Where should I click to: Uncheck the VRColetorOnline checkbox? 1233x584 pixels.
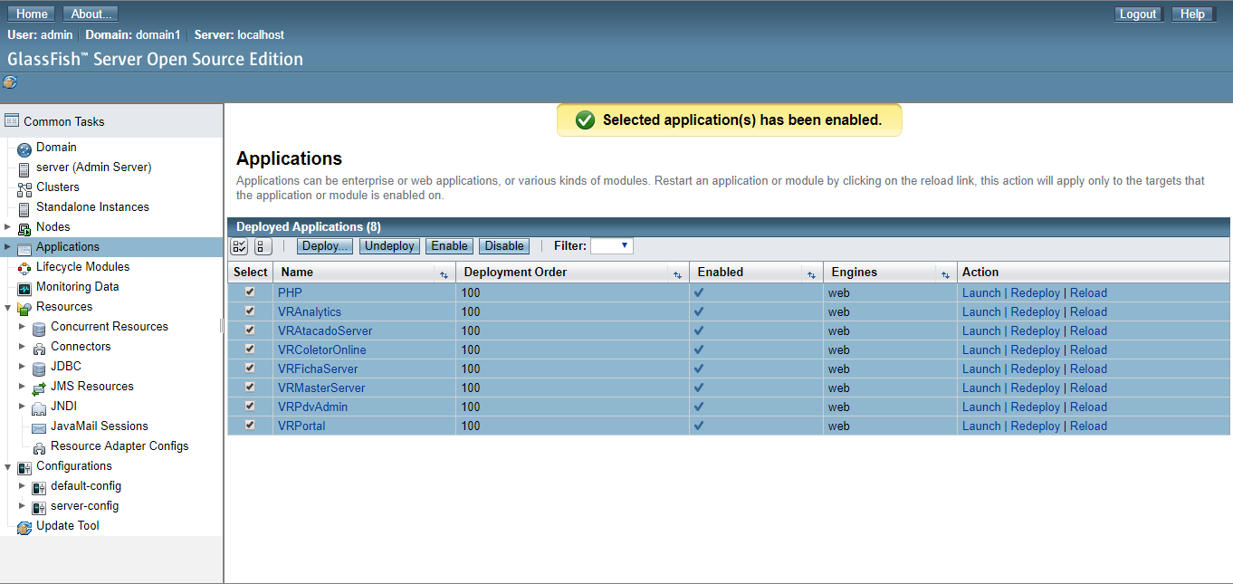[250, 349]
